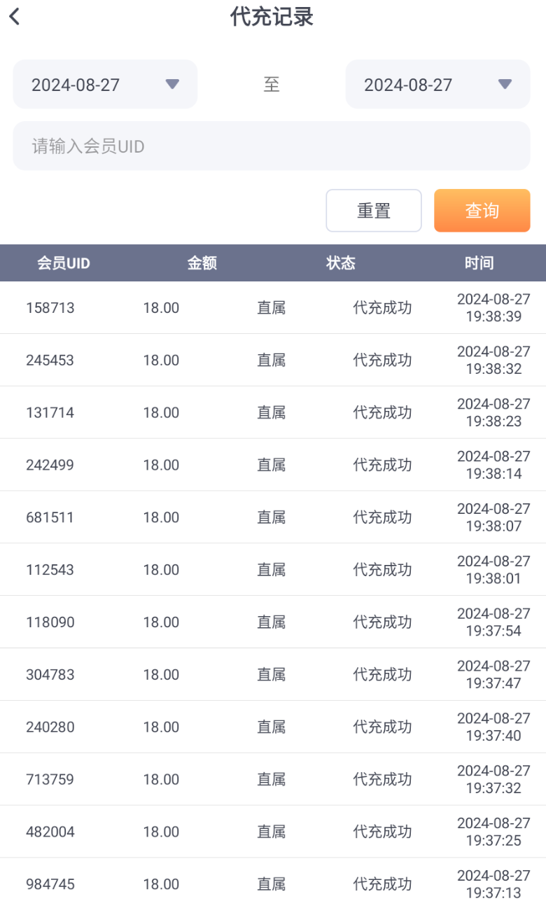Click the end date dropdown arrow

tap(505, 85)
